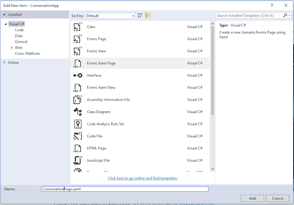Click the Search Installed Templates box
The image size is (294, 205).
tap(249, 16)
